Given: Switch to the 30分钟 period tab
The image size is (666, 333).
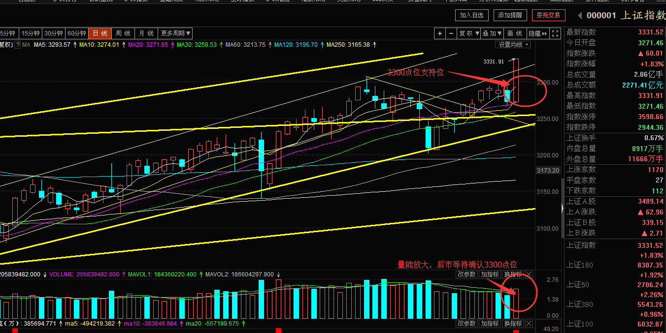Looking at the screenshot, I should click(54, 33).
